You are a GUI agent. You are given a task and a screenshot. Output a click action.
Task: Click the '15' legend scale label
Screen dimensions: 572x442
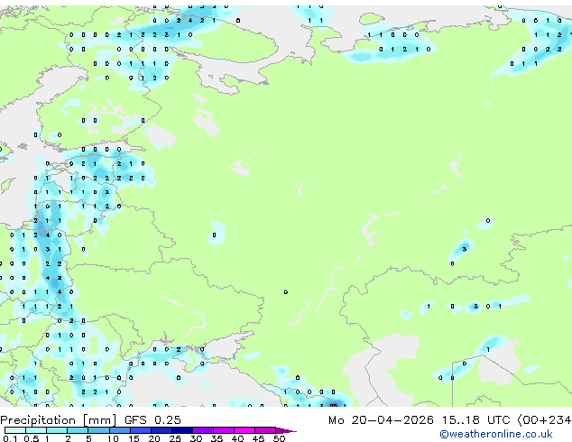click(x=134, y=438)
